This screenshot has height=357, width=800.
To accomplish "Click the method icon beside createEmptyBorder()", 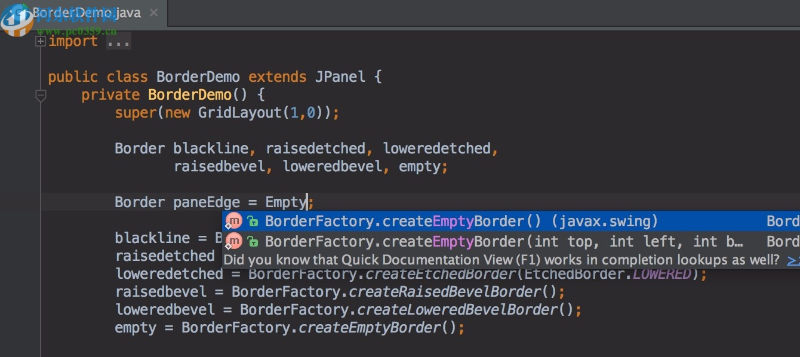I will 233,221.
